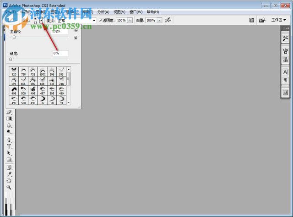Create new brush preset from this brush

[x=76, y=38]
